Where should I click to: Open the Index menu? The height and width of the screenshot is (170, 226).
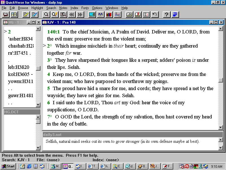pos(74,8)
